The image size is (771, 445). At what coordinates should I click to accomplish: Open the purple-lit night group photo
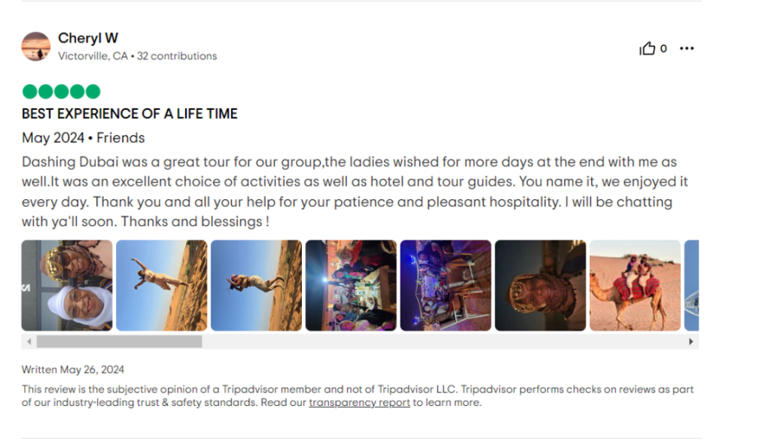point(446,286)
